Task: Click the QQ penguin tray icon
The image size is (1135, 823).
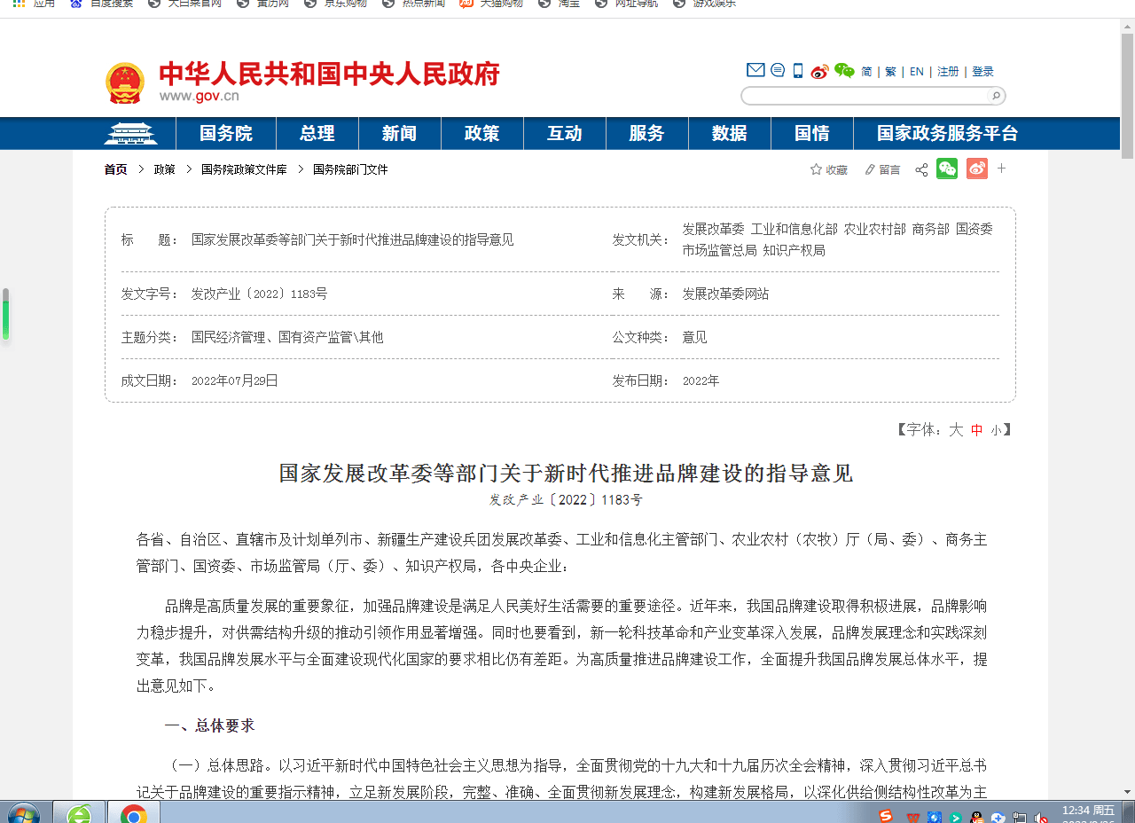Action: pos(976,817)
